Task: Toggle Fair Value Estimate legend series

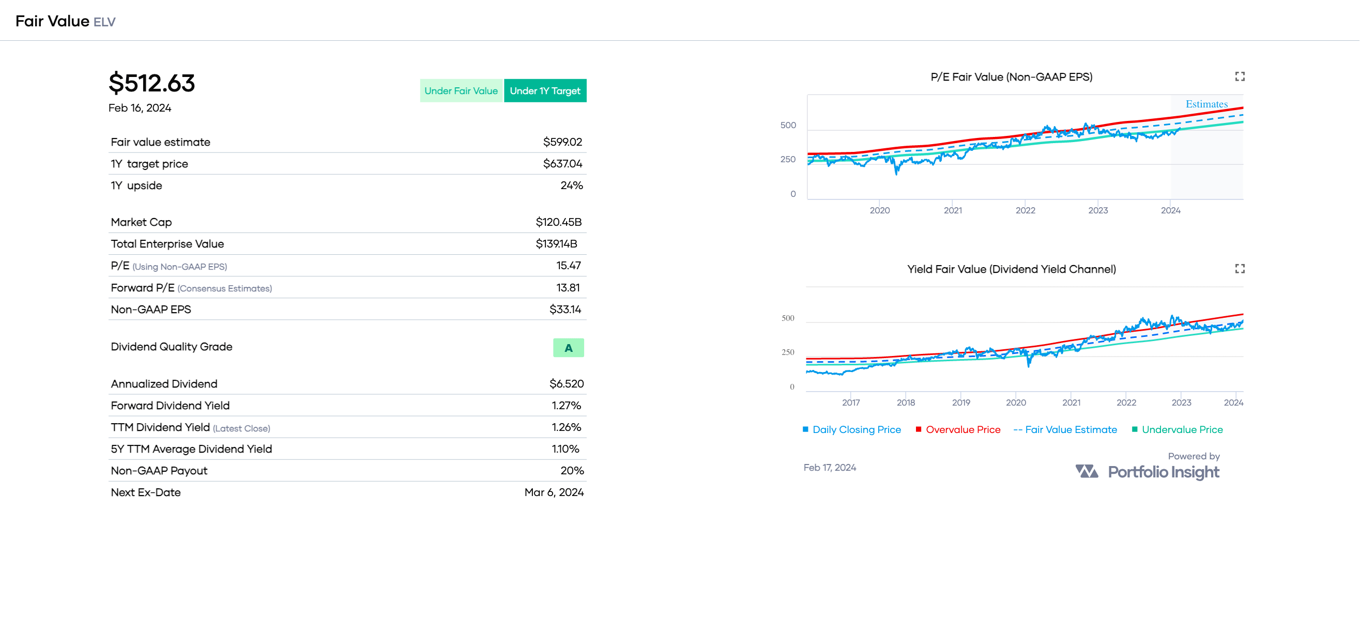Action: [x=1065, y=429]
